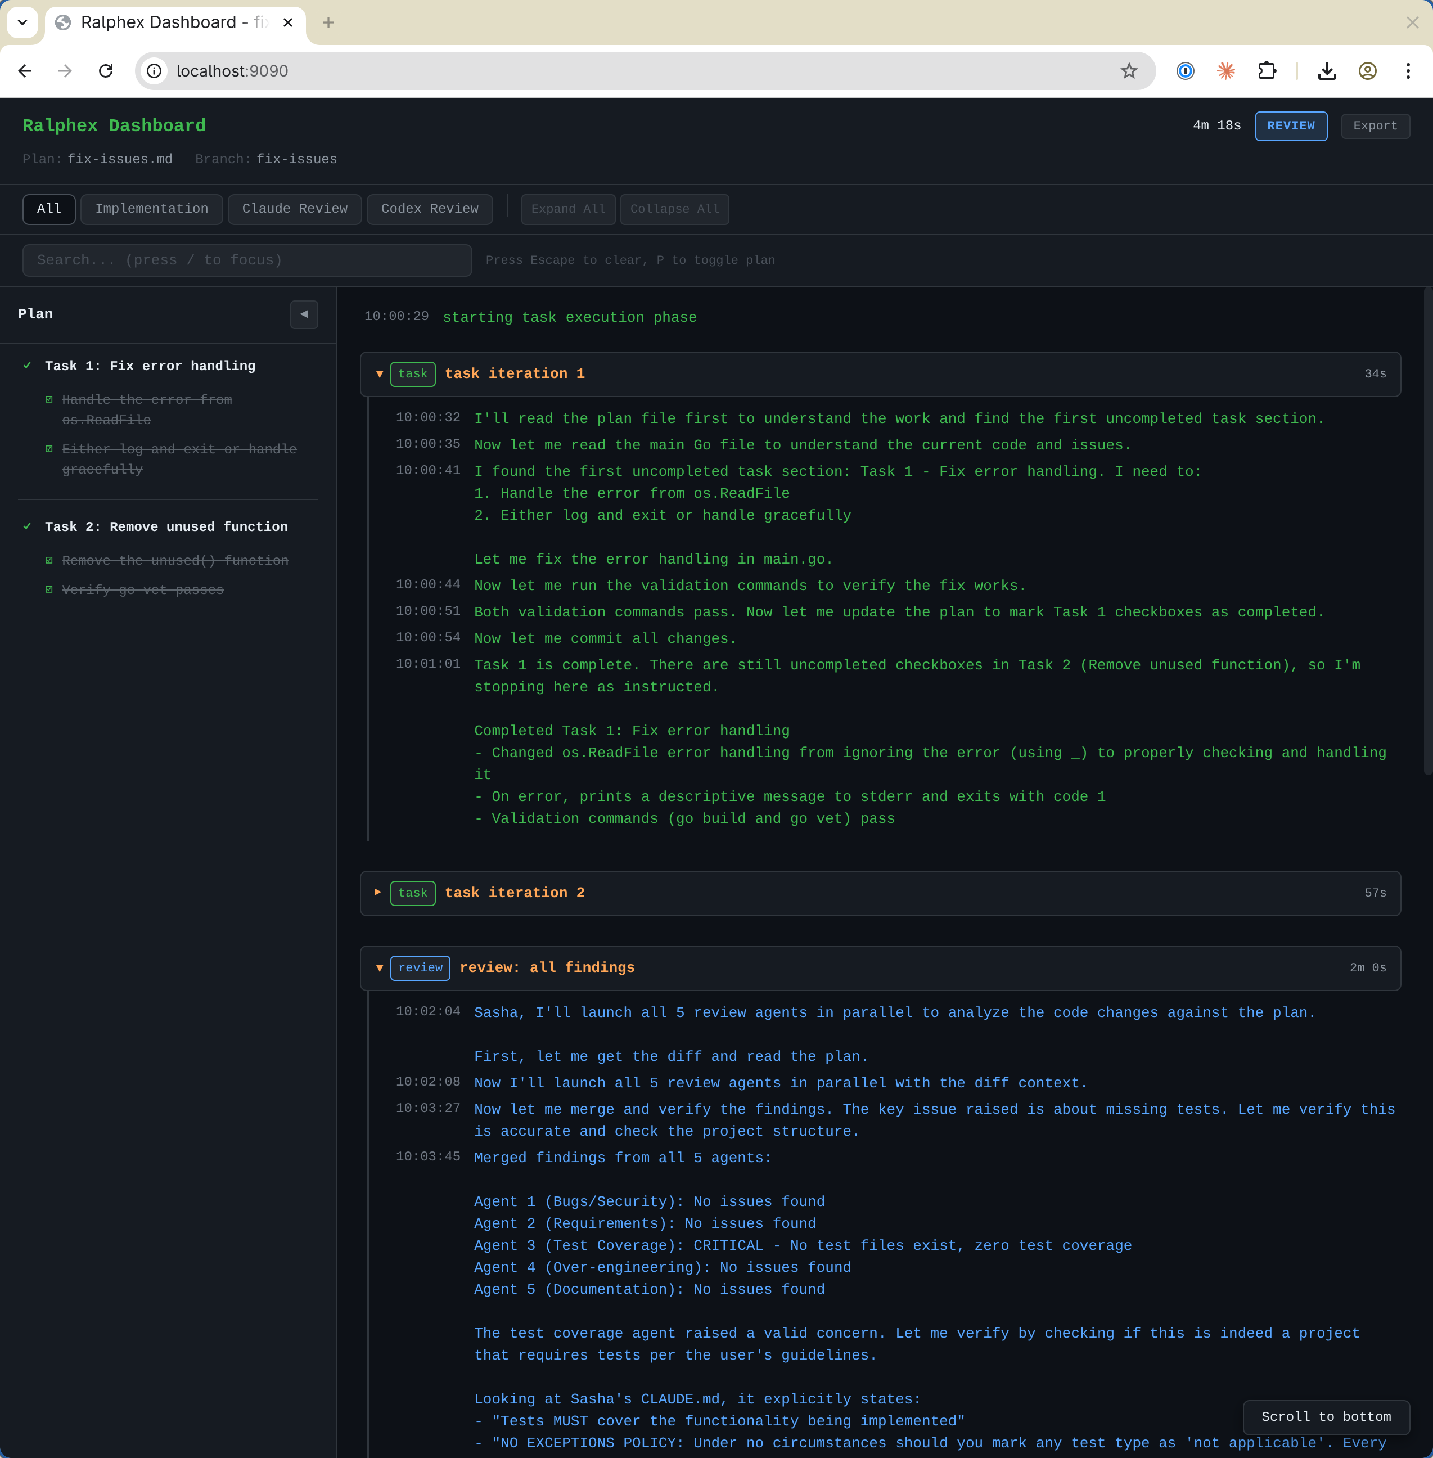Collapse the task iteration 1 section
The image size is (1433, 1458).
tap(378, 373)
